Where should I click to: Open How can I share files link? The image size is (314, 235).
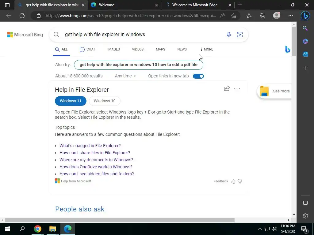pos(95,153)
